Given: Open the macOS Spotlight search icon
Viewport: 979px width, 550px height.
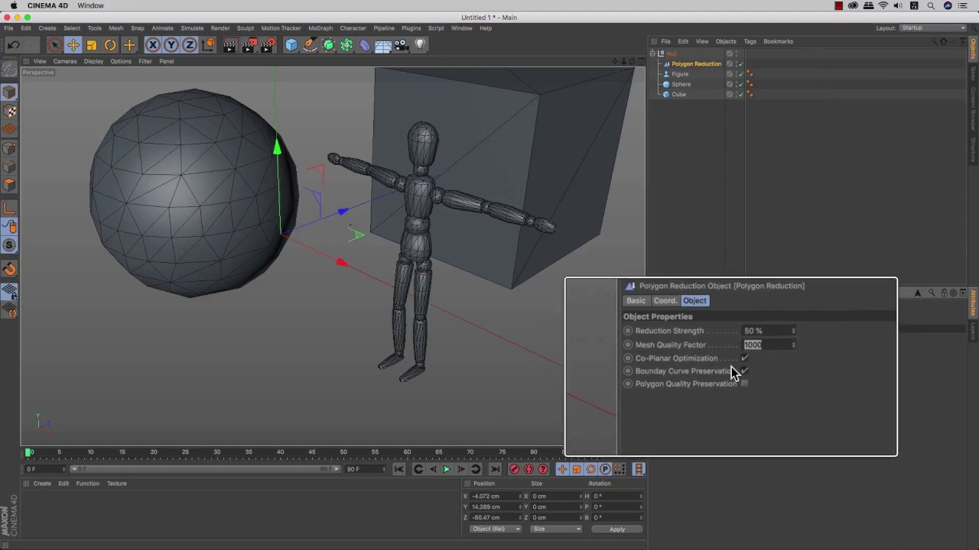Looking at the screenshot, I should 931,5.
